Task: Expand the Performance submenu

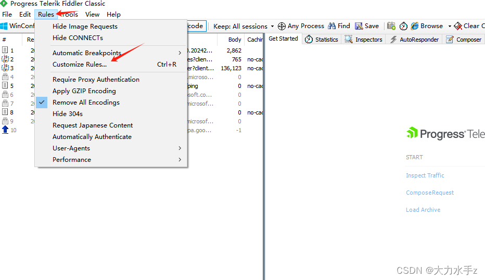Action: (x=111, y=160)
